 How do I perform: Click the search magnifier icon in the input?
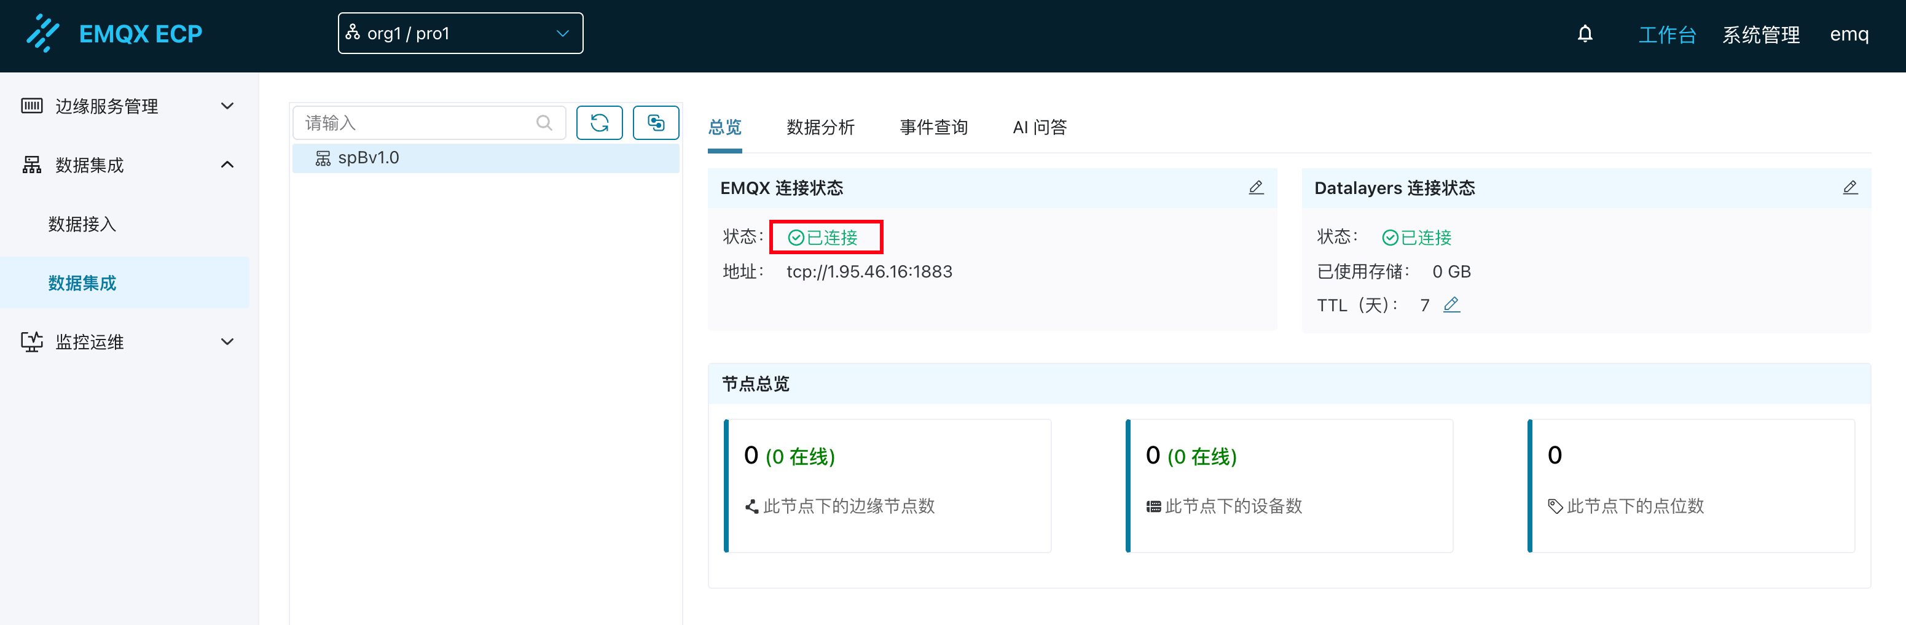point(544,123)
